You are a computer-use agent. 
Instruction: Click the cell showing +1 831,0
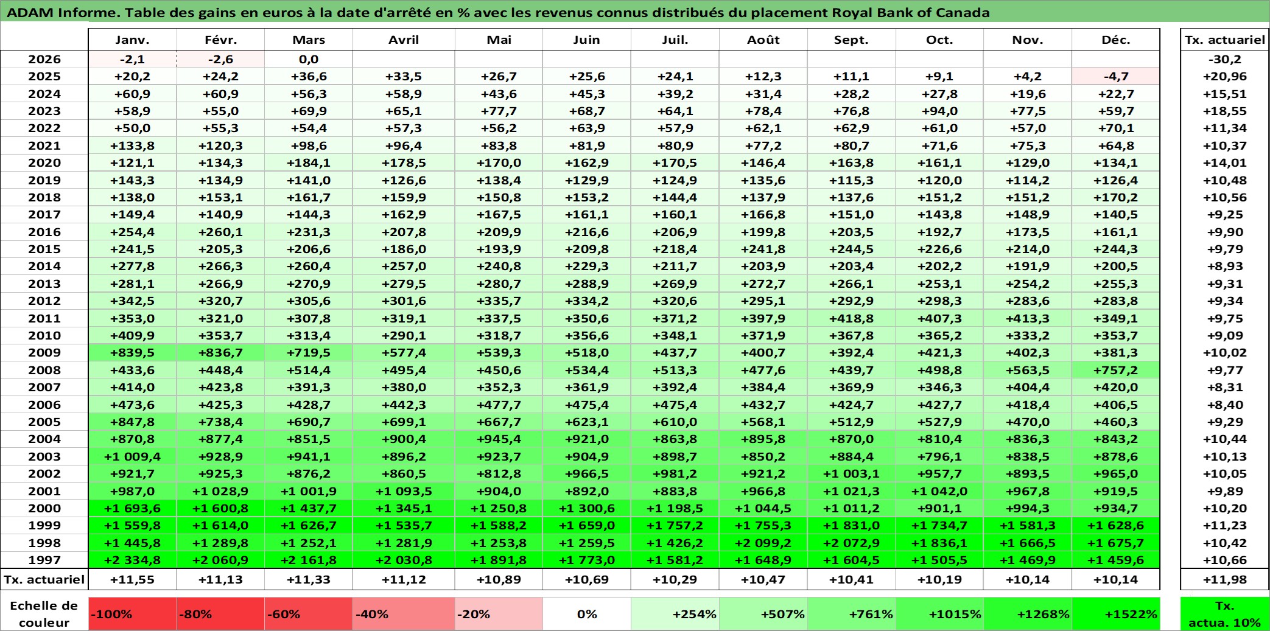[x=852, y=526]
